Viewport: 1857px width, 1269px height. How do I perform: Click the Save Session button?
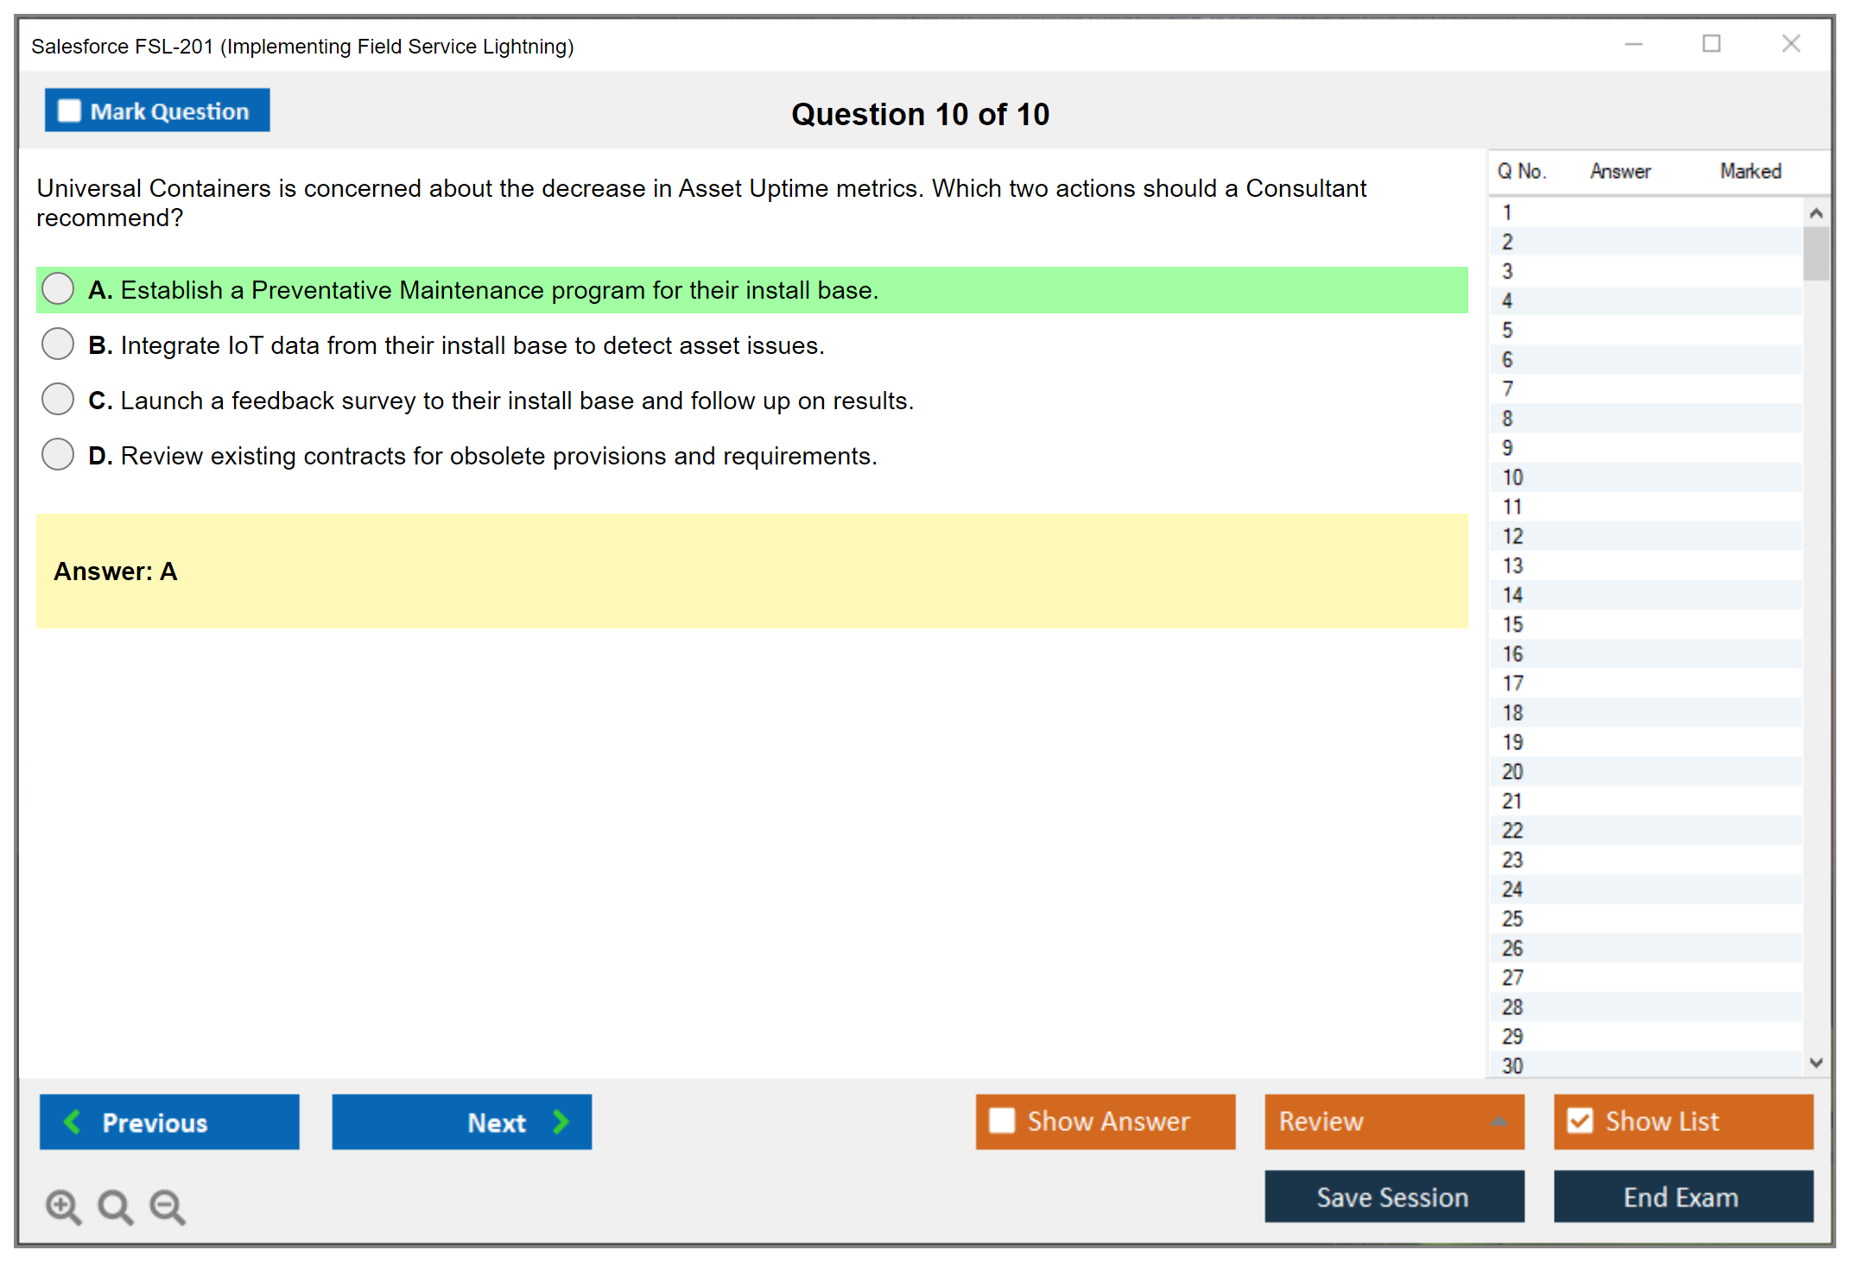coord(1393,1196)
